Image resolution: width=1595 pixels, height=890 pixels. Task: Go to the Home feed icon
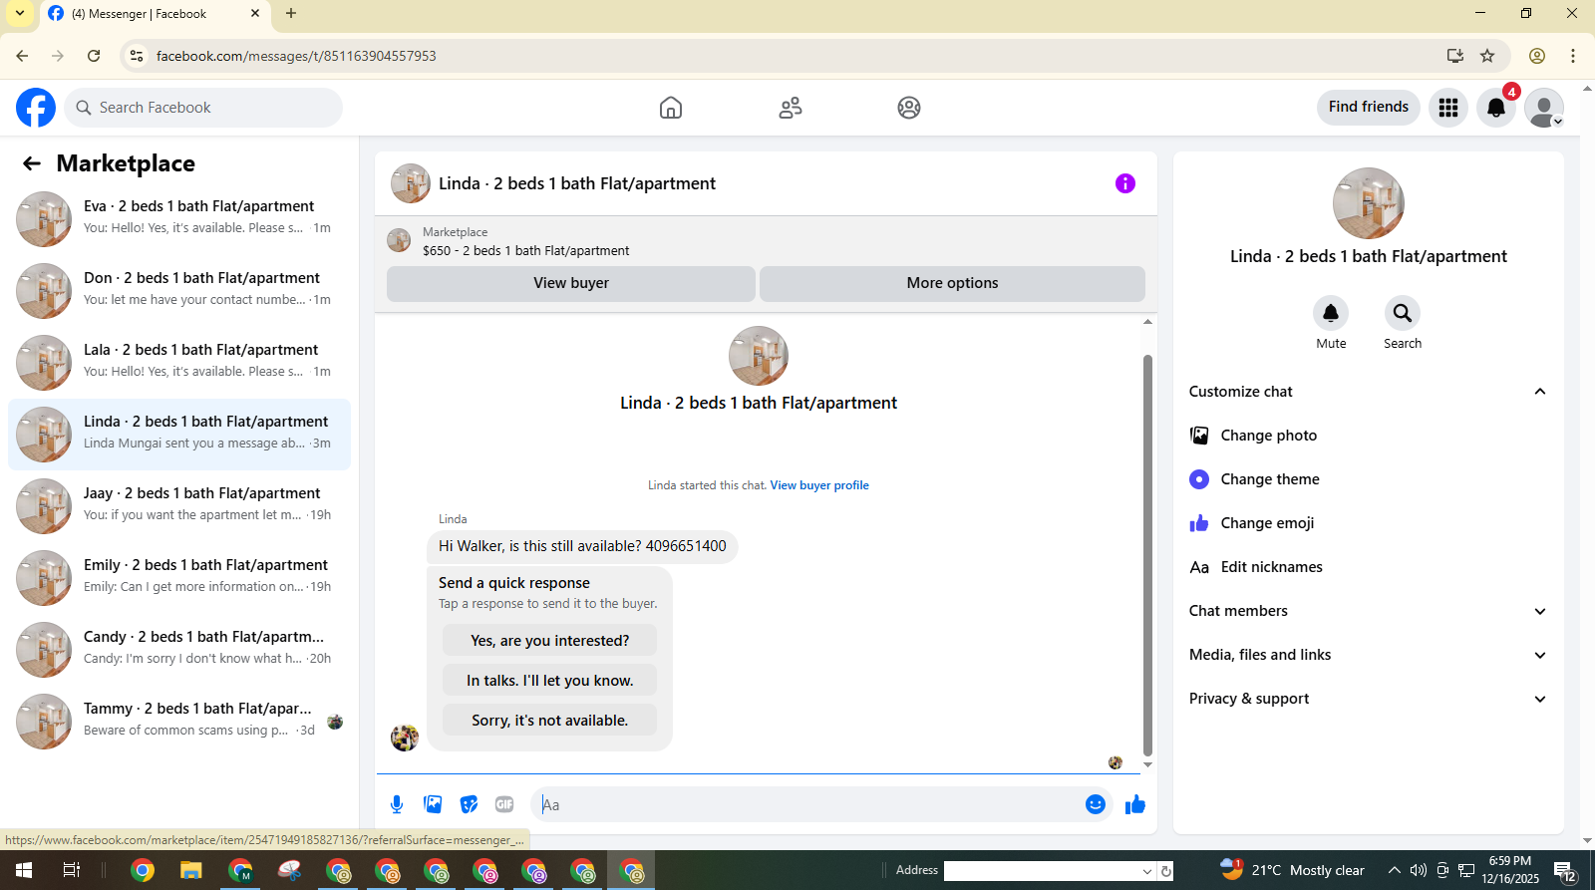[x=671, y=108]
